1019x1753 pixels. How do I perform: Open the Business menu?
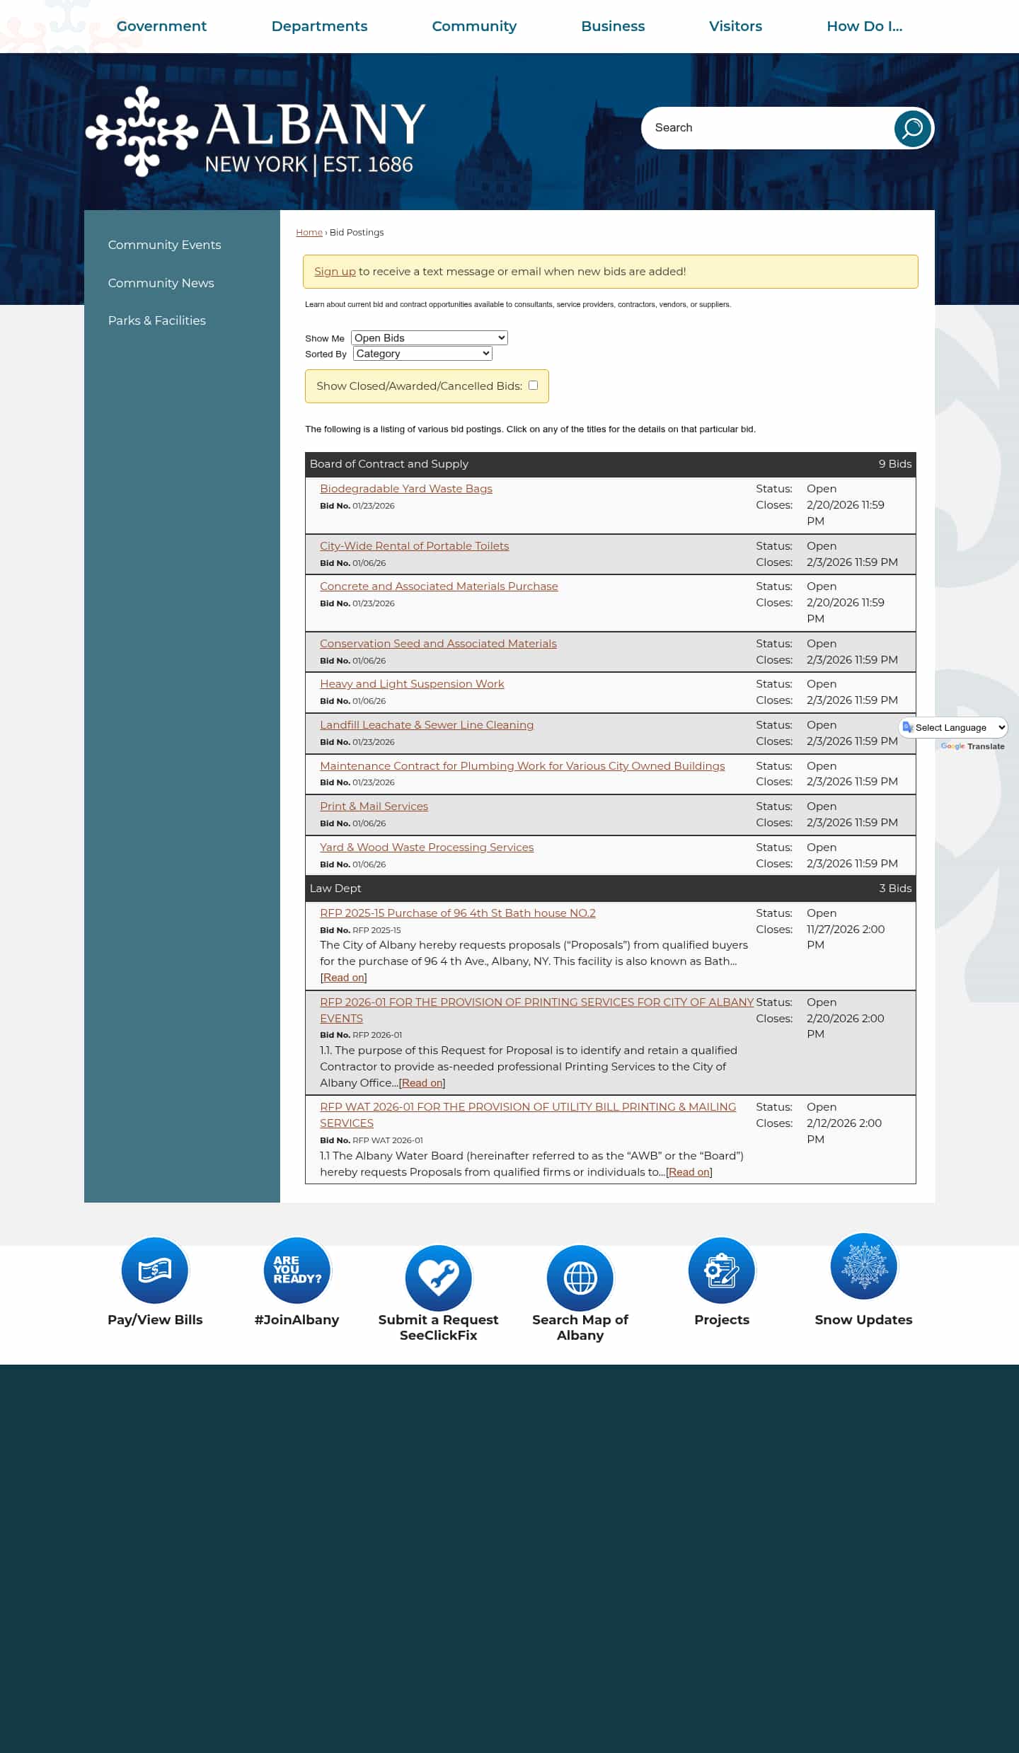point(613,26)
